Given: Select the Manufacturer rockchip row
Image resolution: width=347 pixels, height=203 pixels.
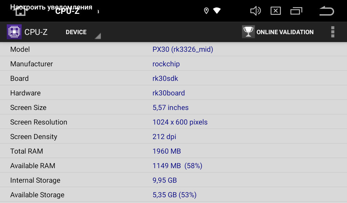Looking at the screenshot, I should pyautogui.click(x=173, y=64).
